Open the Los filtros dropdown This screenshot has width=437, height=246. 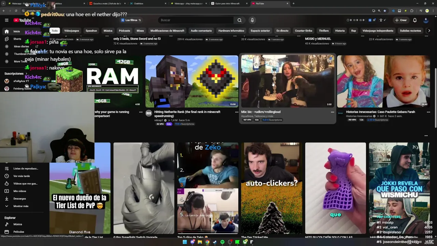click(x=131, y=20)
